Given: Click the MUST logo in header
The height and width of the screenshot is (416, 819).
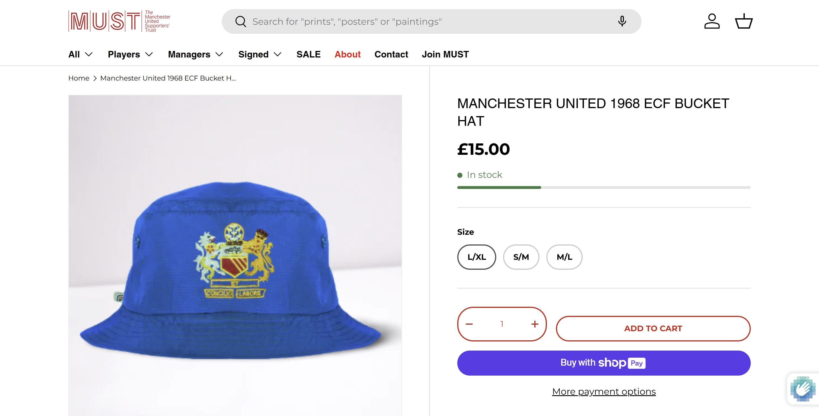Looking at the screenshot, I should tap(119, 21).
